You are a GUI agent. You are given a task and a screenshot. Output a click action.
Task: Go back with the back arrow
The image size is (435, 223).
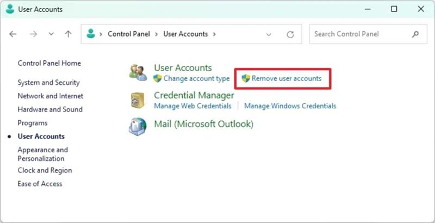pos(13,34)
